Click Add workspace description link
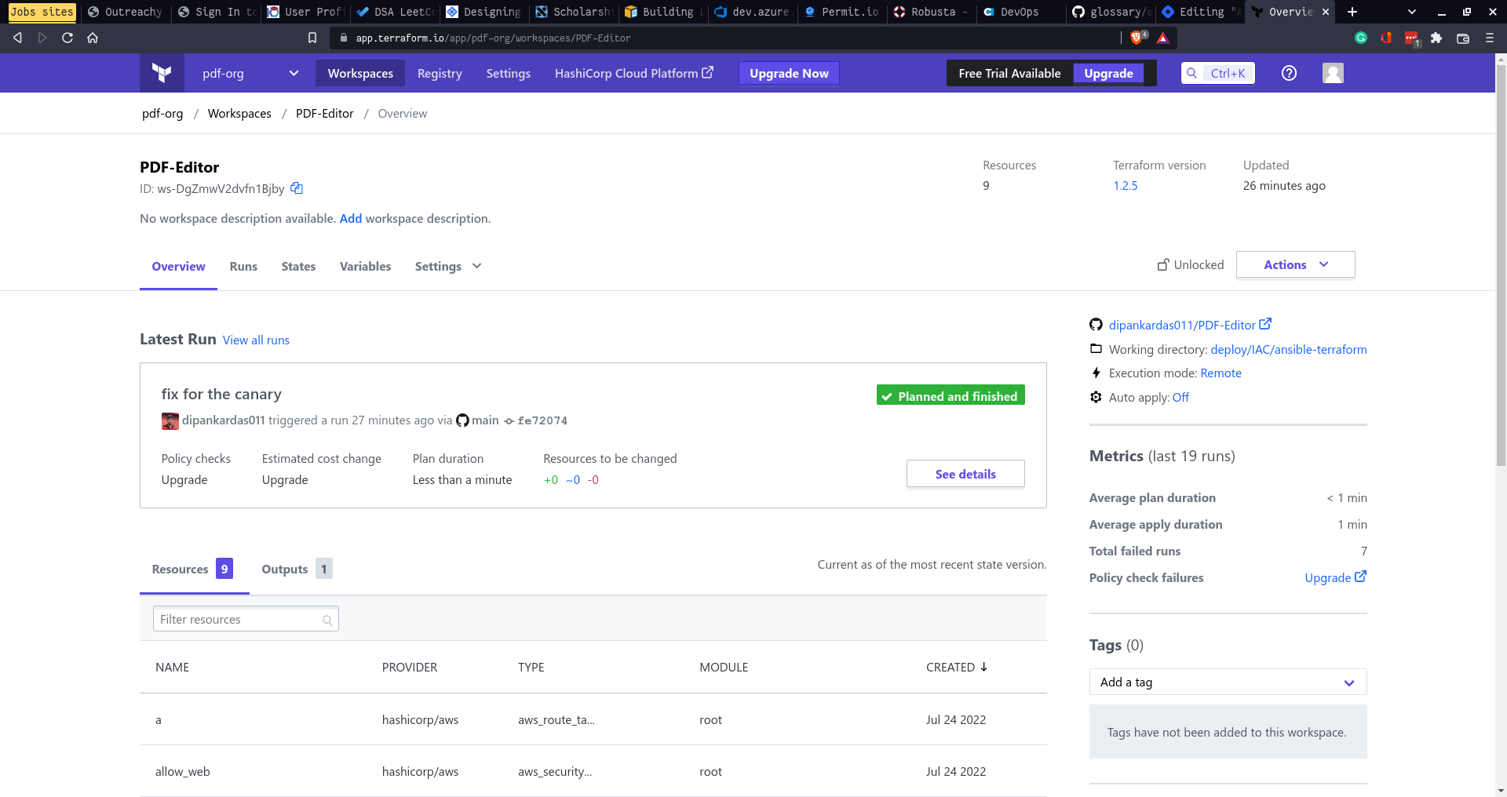 click(x=351, y=219)
